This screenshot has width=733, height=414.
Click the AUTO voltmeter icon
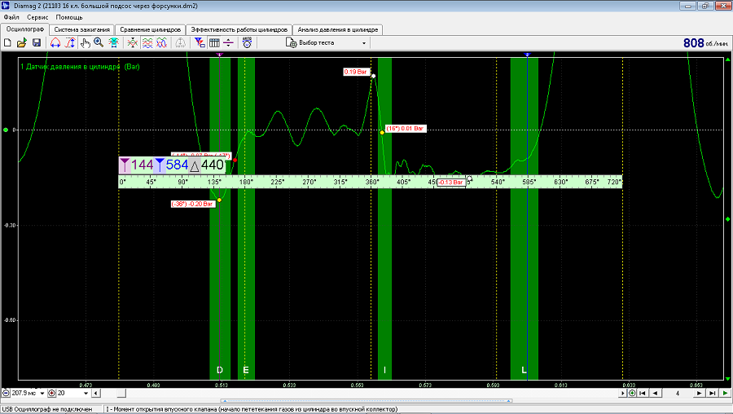248,42
